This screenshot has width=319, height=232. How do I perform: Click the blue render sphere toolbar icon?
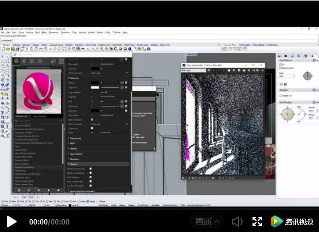pyautogui.click(x=130, y=49)
